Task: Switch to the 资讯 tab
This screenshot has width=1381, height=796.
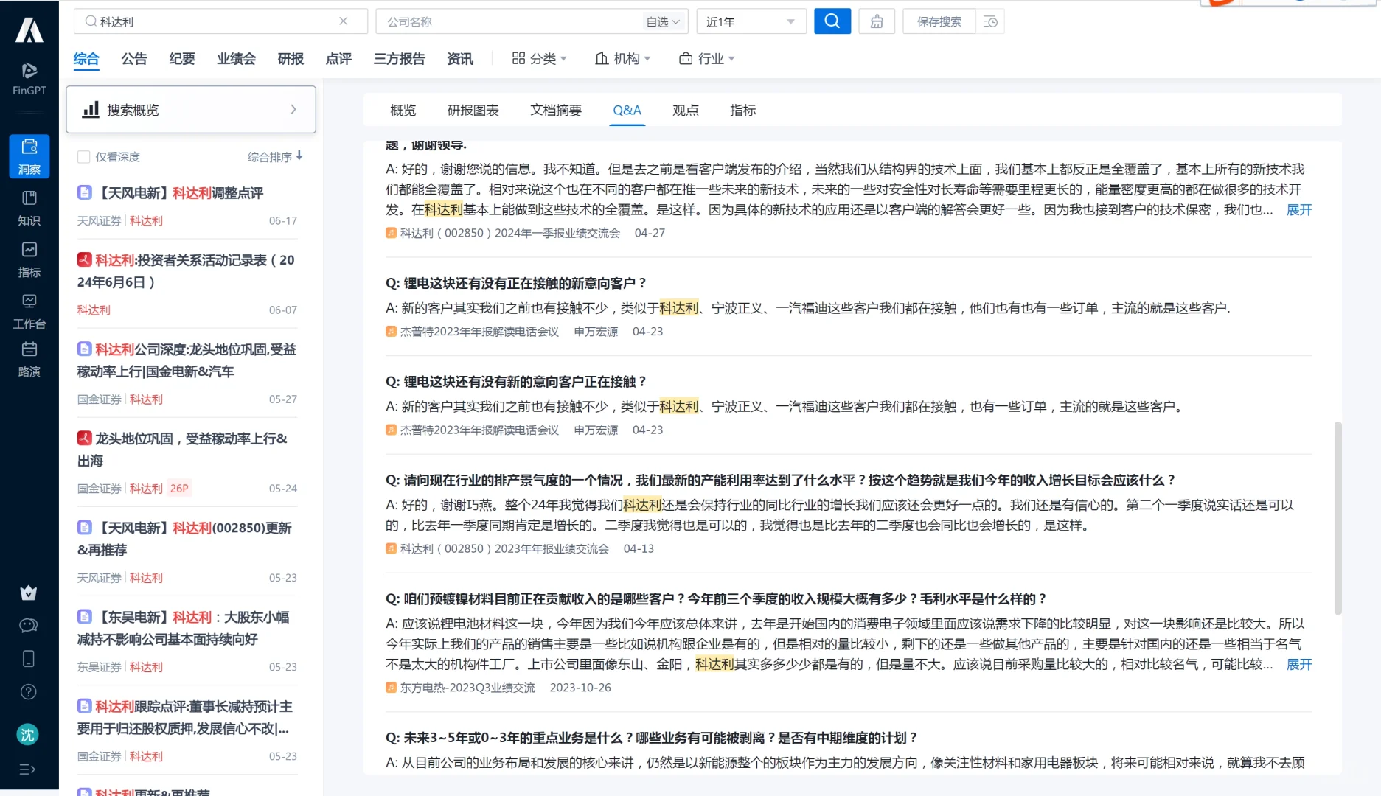Action: coord(460,59)
